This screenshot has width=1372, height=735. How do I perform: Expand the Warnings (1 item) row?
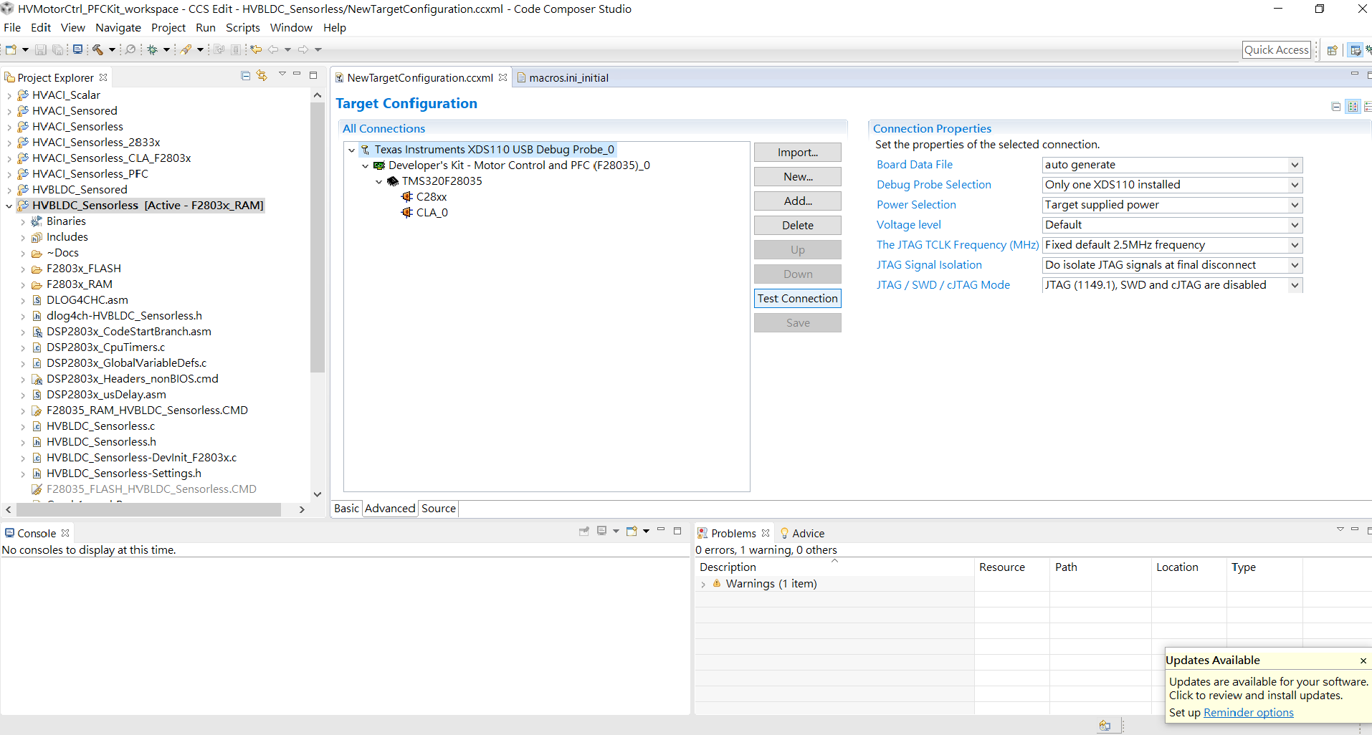[x=703, y=585]
